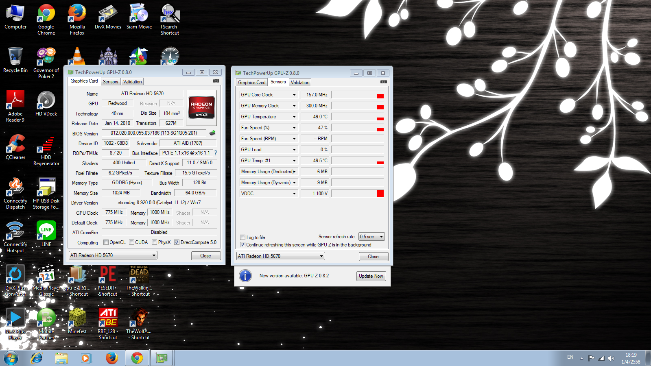Screen dimensions: 651x366
Task: Expand the Fan Speed (%) dropdown
Action: click(295, 128)
